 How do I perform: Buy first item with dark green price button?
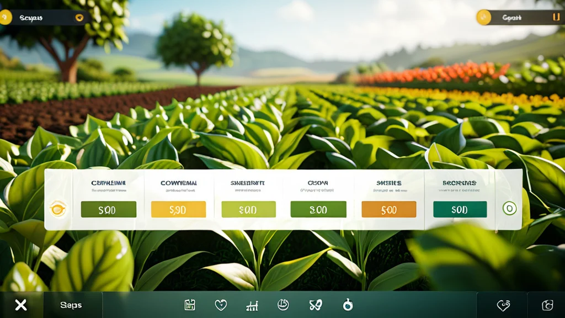109,209
